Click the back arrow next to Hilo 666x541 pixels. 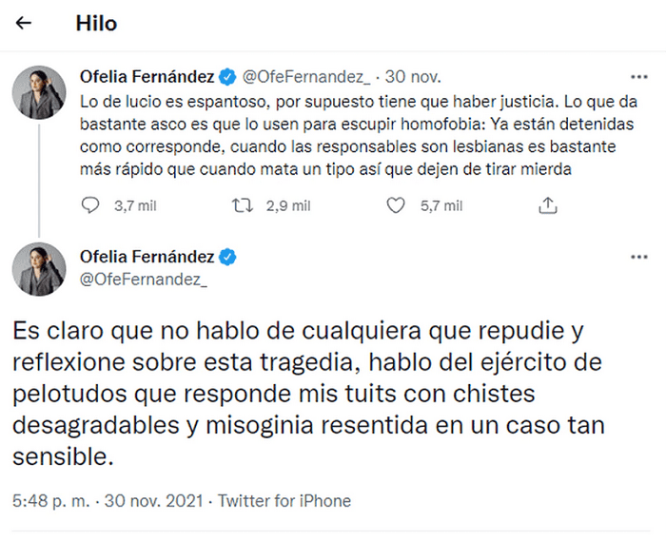(x=24, y=24)
